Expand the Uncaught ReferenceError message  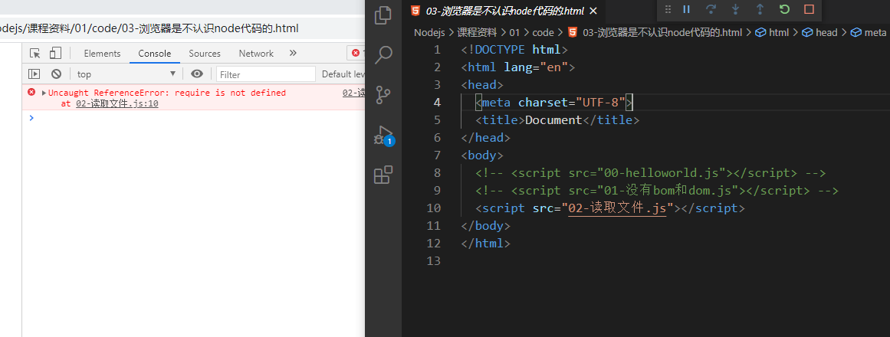(x=44, y=93)
